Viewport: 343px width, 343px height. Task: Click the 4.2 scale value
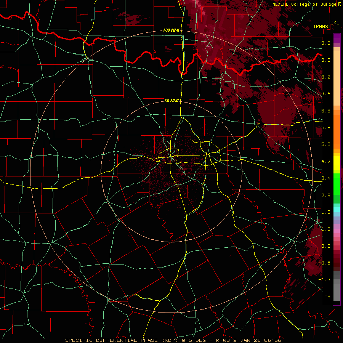[x=326, y=162]
